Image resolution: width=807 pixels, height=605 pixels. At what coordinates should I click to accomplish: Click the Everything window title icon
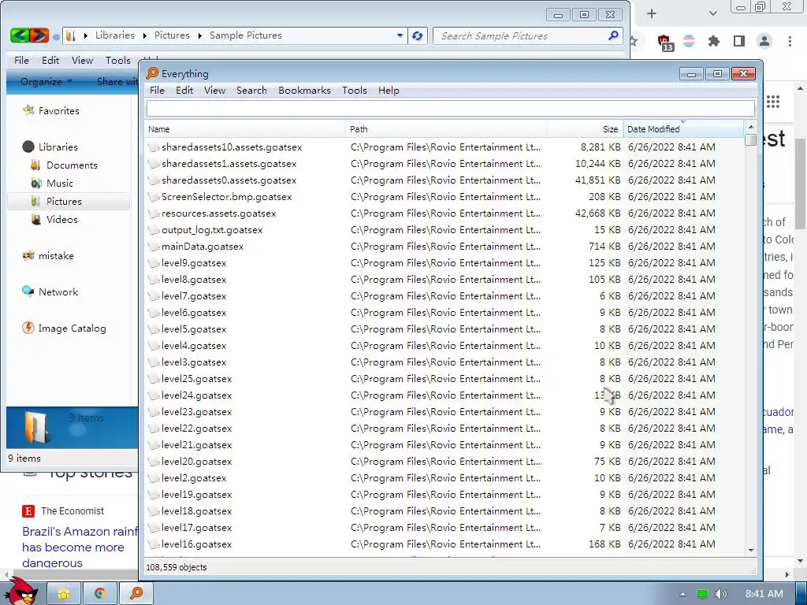[152, 73]
